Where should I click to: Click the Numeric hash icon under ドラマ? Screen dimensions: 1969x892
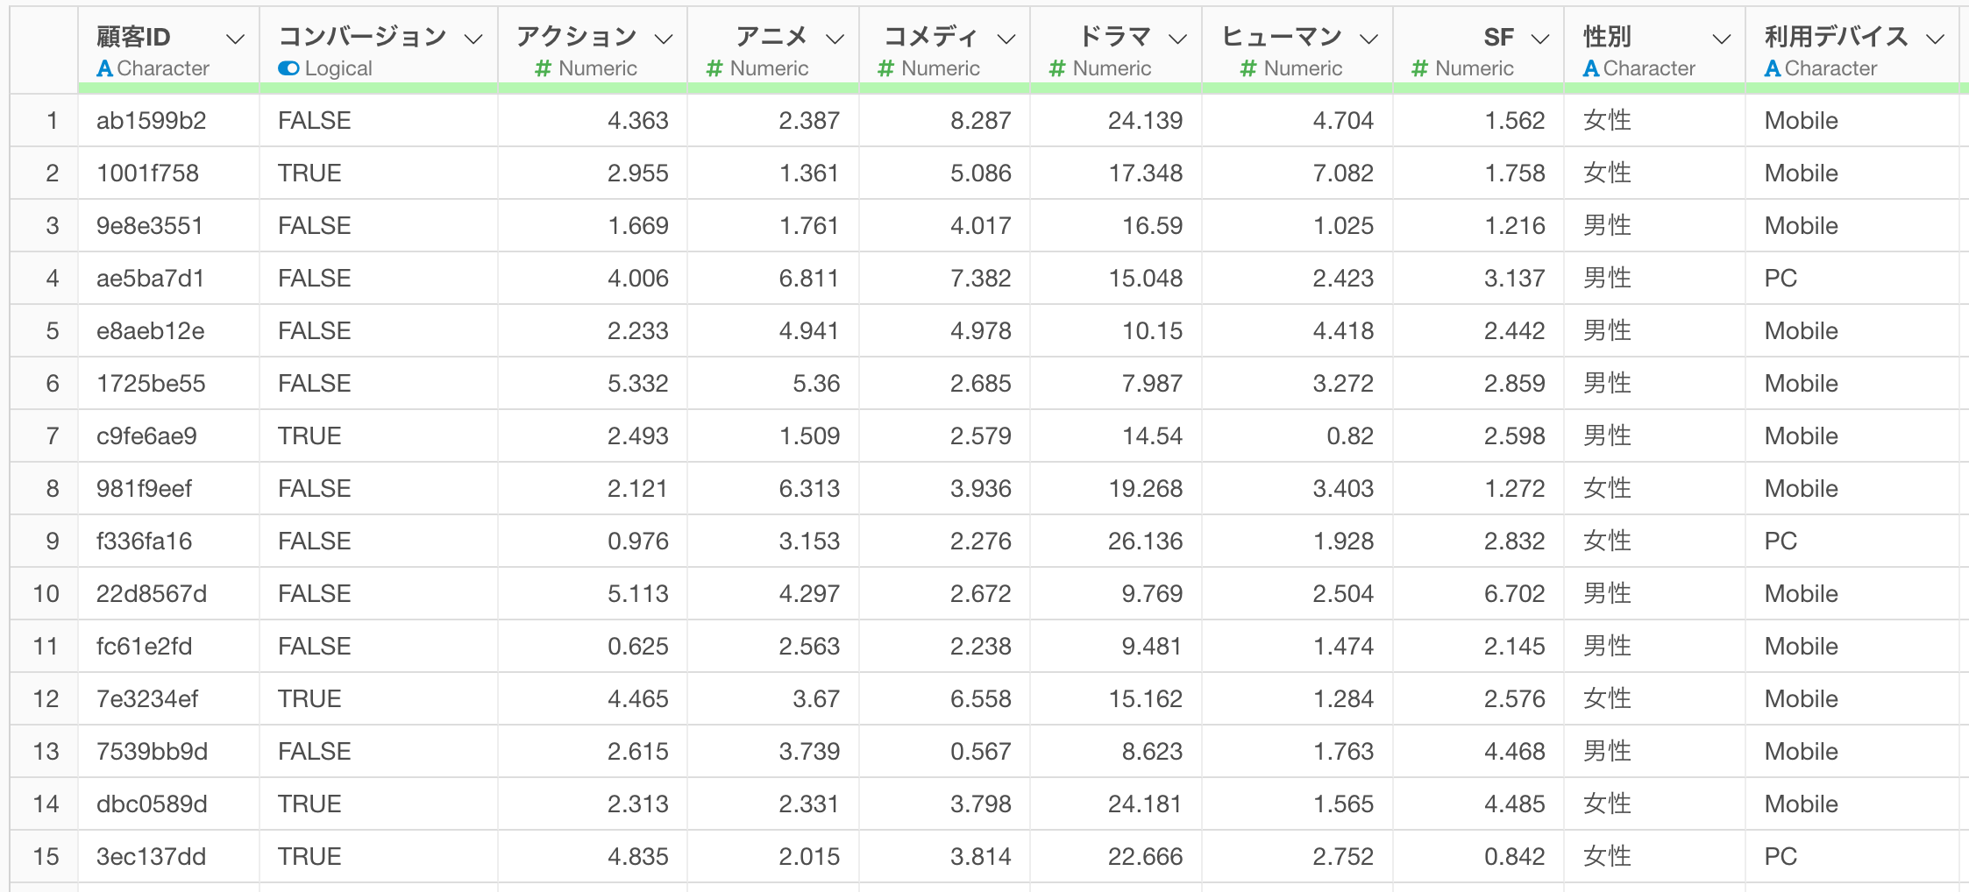pos(1058,68)
